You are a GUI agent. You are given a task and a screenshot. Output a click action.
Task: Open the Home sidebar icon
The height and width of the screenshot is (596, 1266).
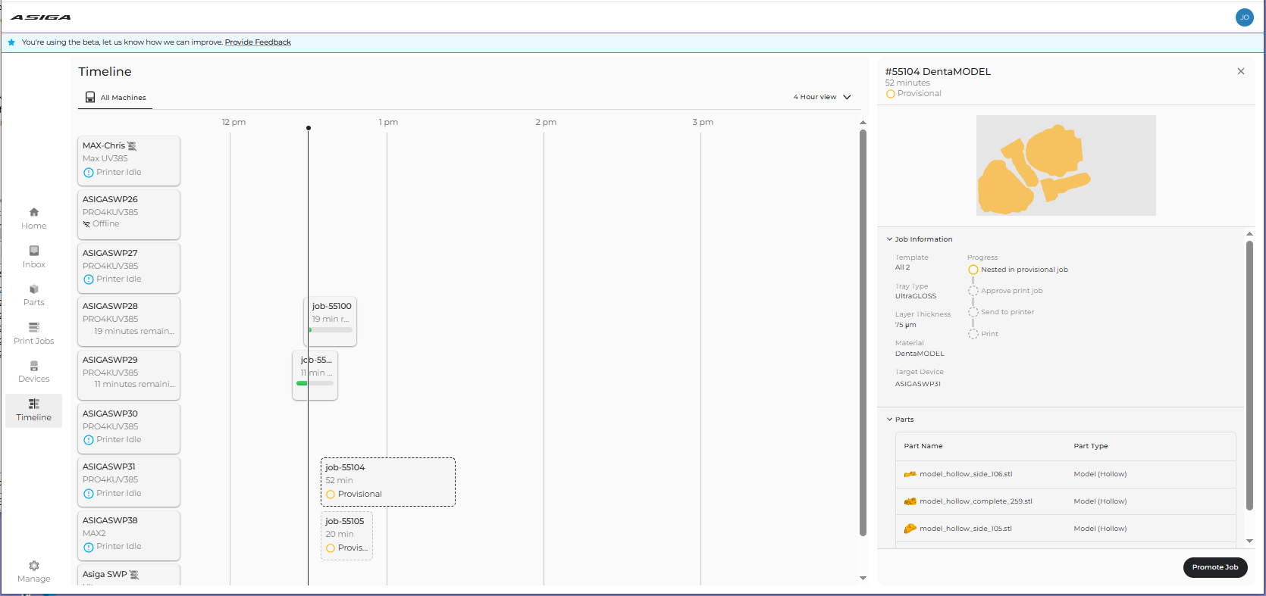click(x=33, y=212)
